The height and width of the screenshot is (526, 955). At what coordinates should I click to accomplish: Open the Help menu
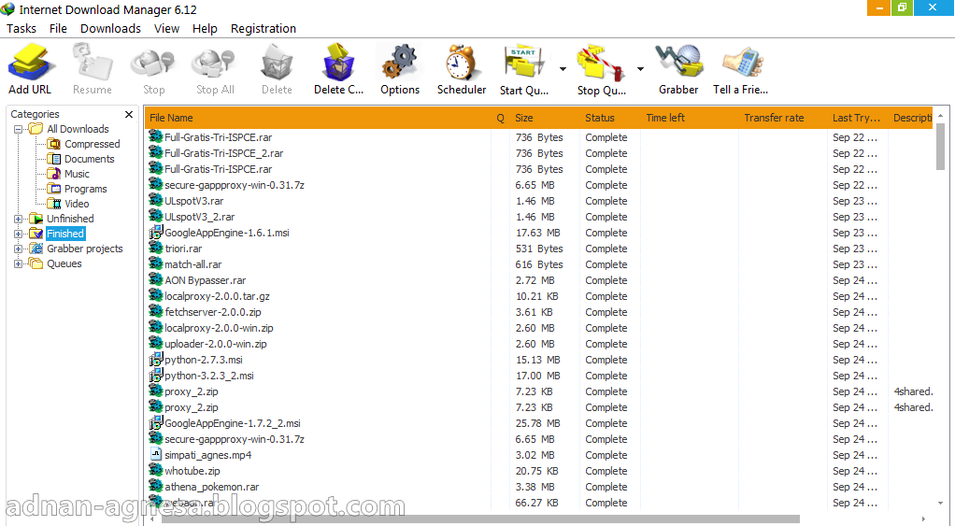point(205,29)
